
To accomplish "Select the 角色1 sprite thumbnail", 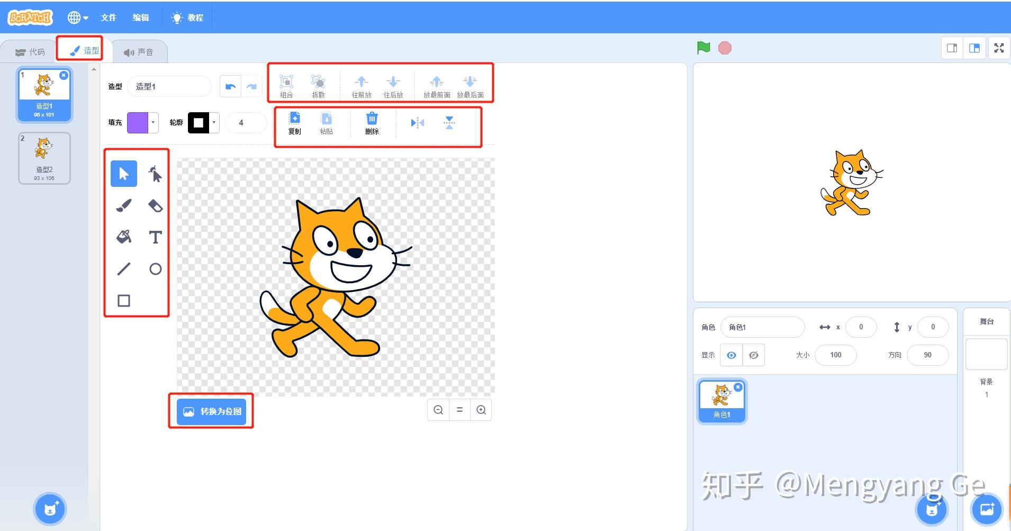I will point(722,401).
